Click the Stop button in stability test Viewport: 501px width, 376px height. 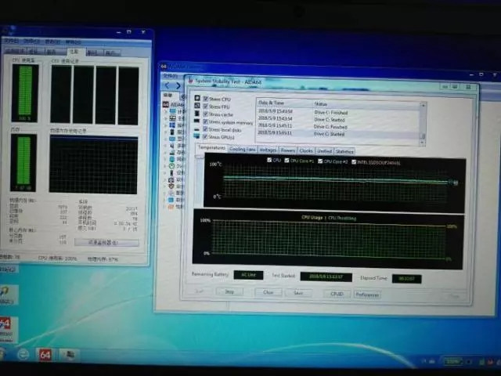pyautogui.click(x=229, y=291)
